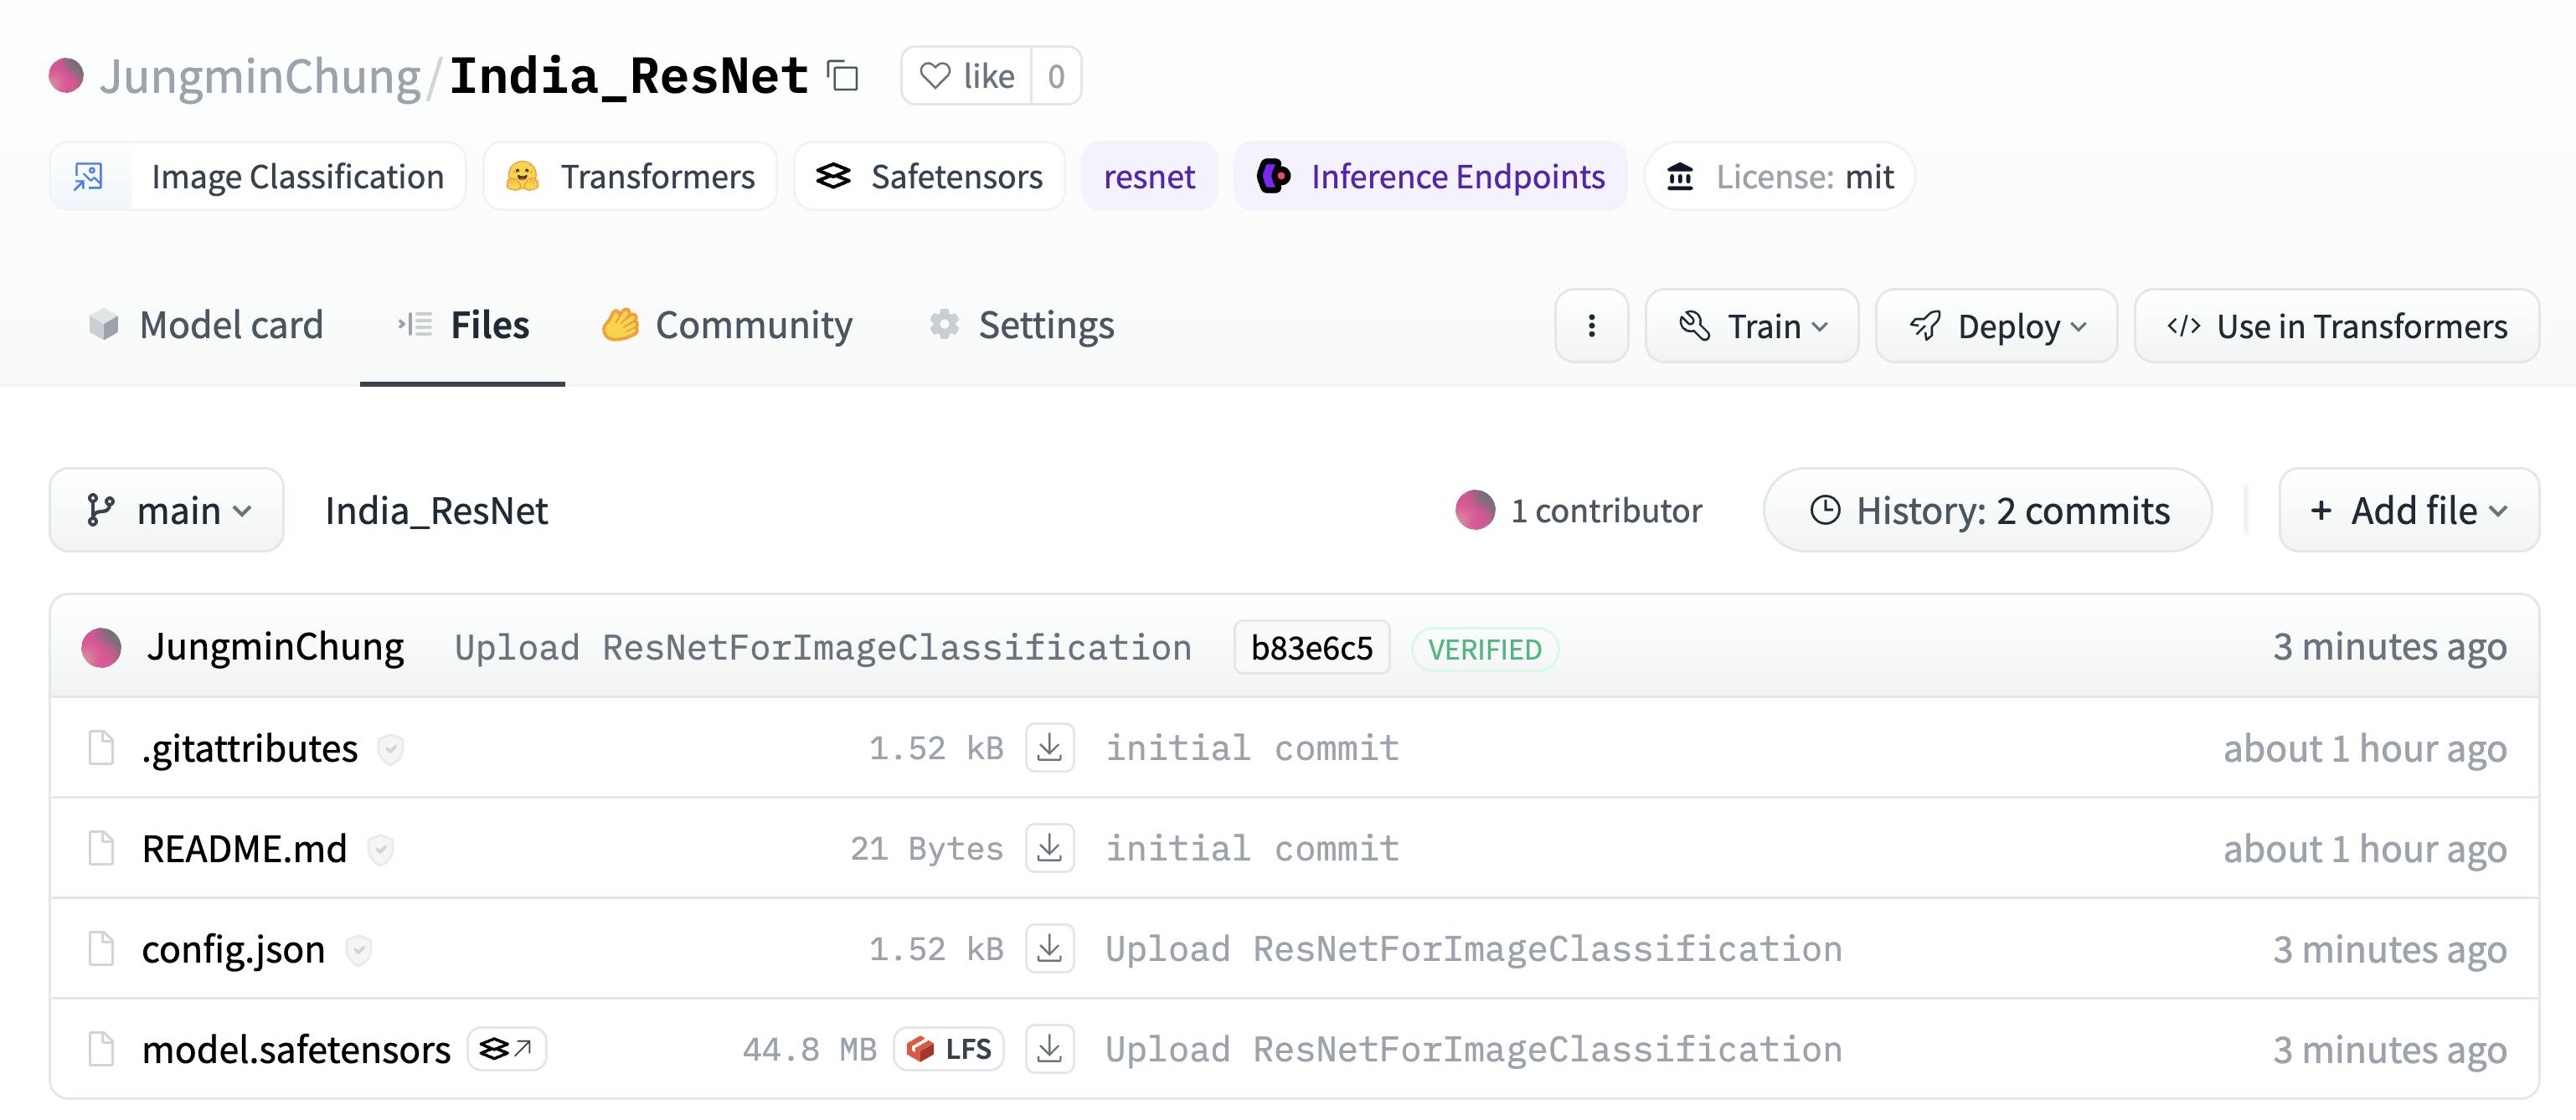2576x1120 pixels.
Task: Select the Safetensors tag
Action: [x=929, y=177]
